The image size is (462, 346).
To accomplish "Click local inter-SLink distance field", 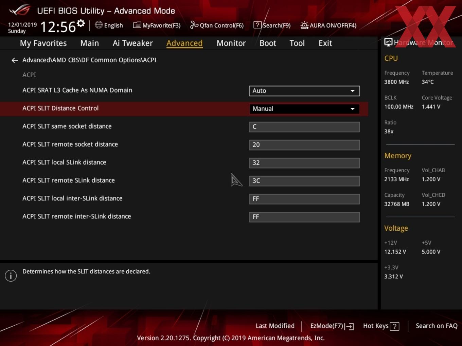I will pos(304,199).
